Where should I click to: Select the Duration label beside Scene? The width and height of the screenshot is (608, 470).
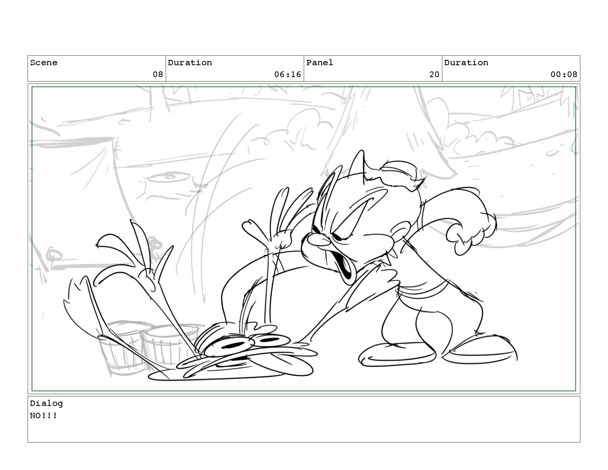190,63
